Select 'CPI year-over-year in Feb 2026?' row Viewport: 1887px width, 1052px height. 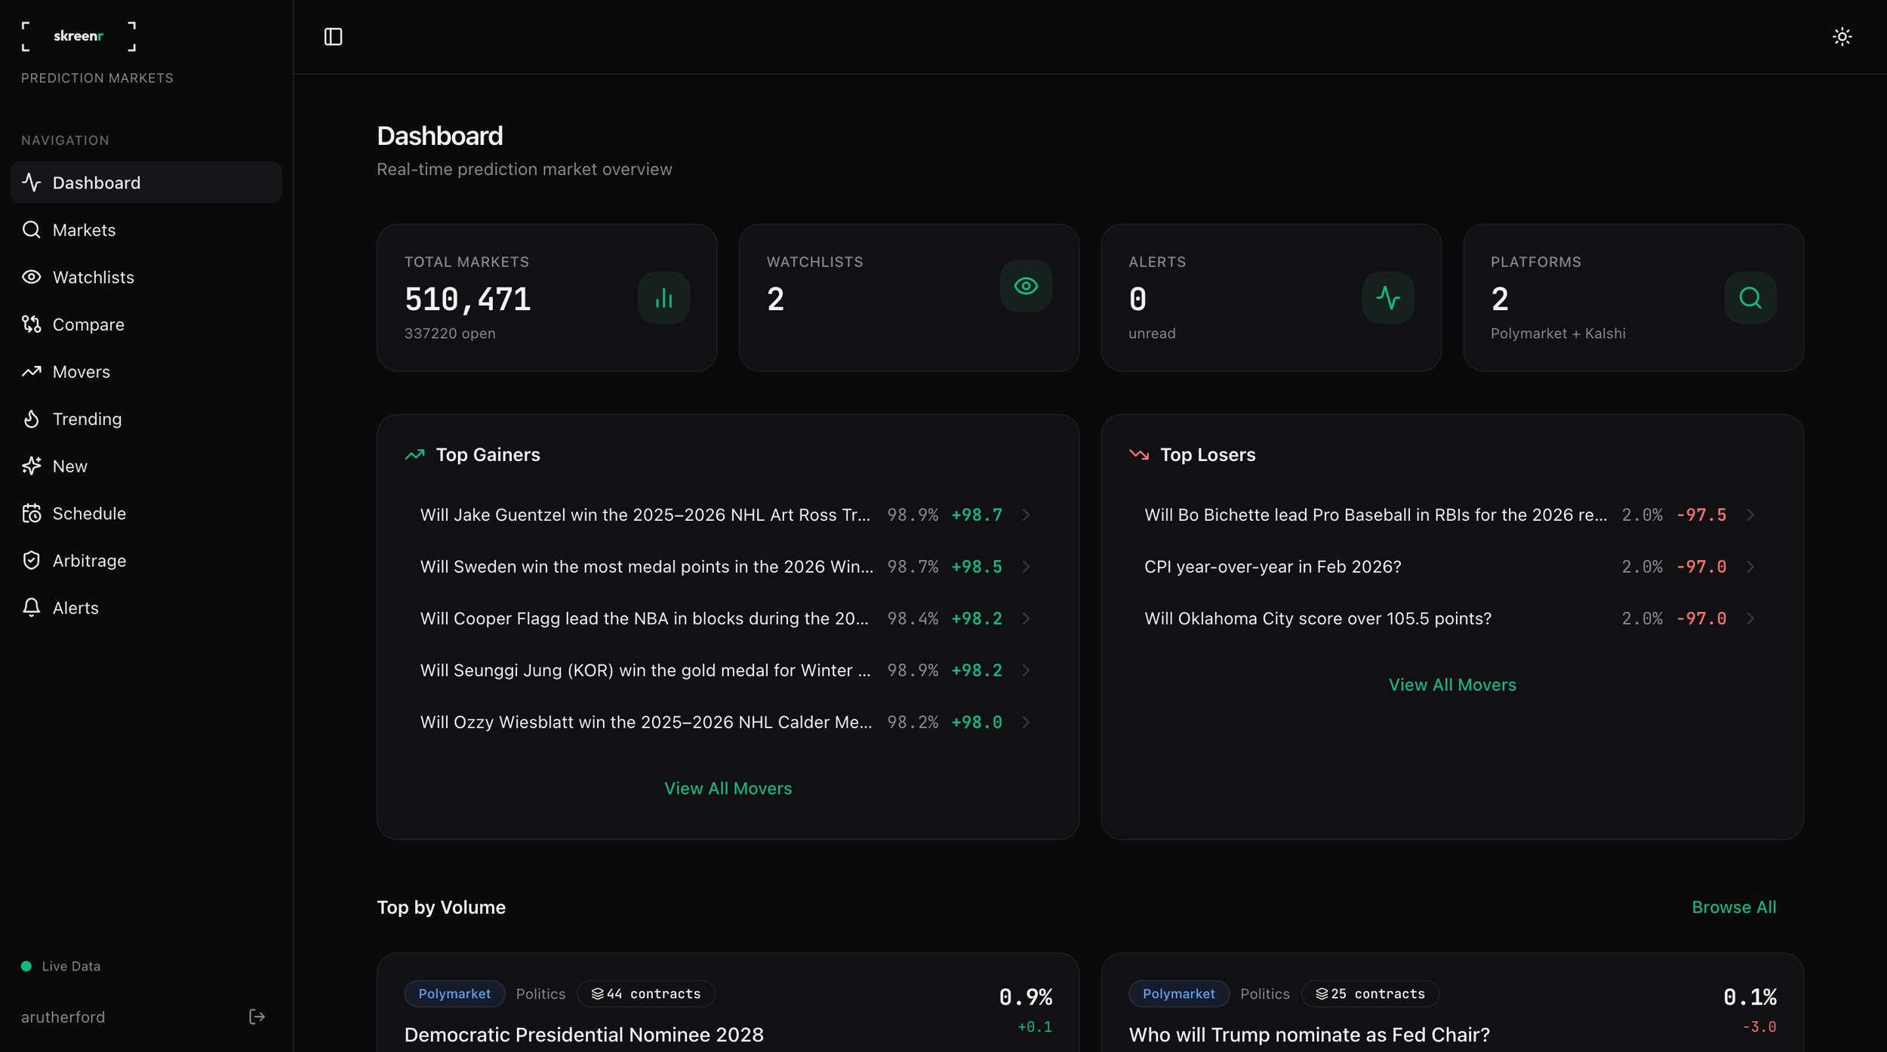tap(1451, 567)
